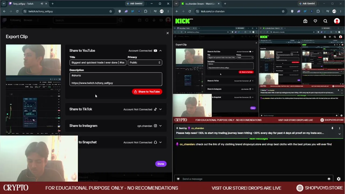Click the red Share to YouTube button
Screen dimensions: 345x194
point(147,92)
